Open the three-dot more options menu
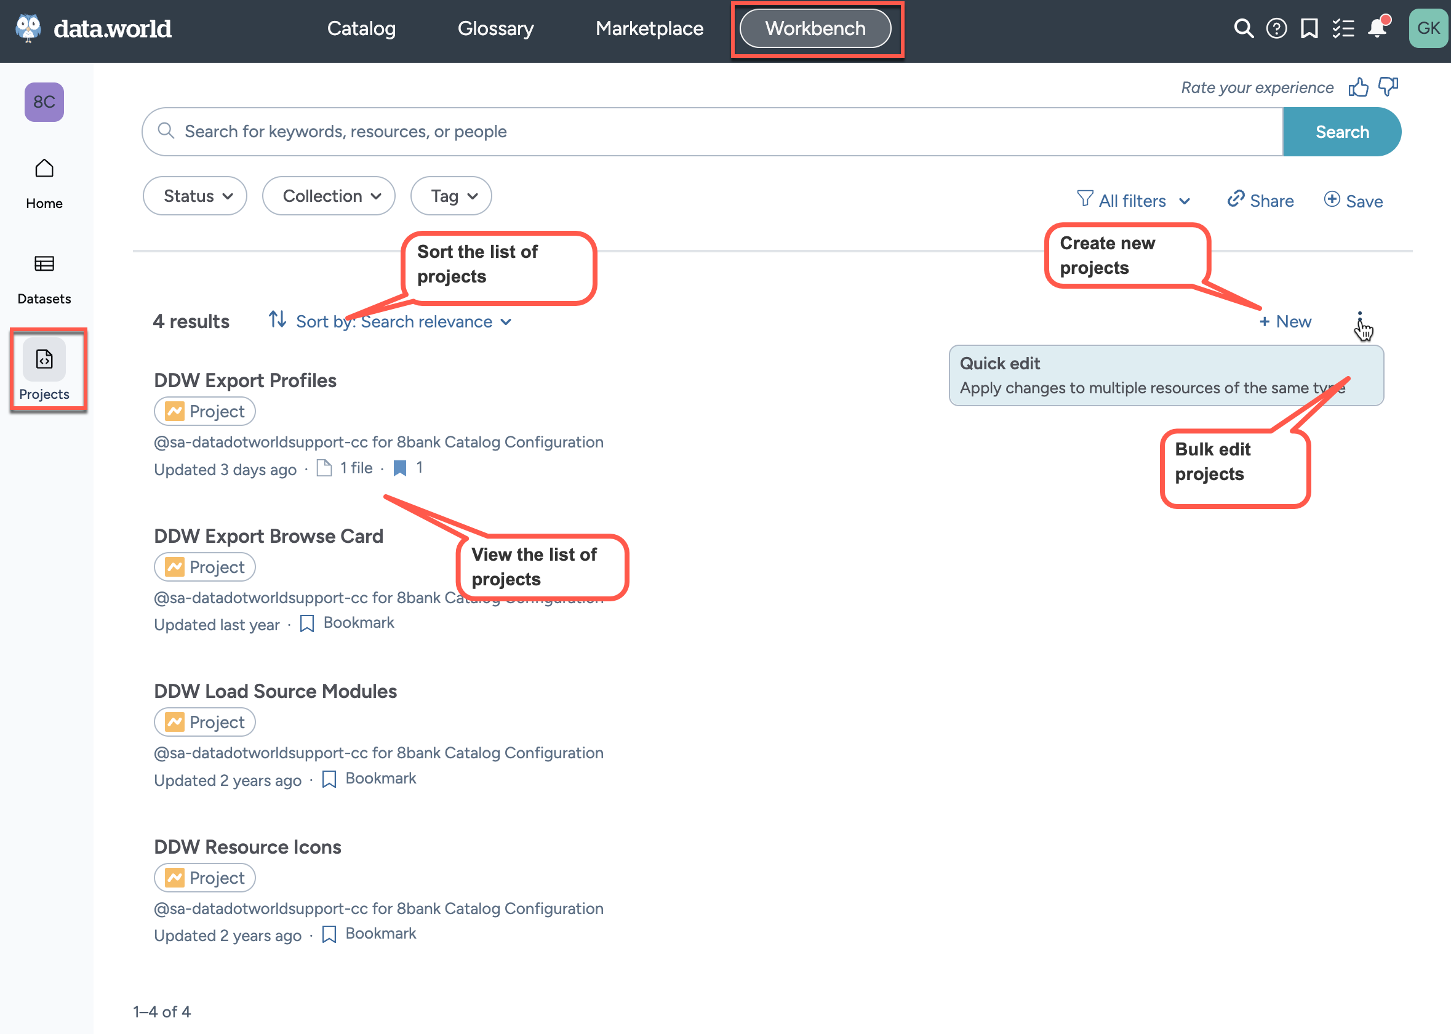 tap(1359, 321)
